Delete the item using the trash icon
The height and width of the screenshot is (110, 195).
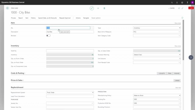tap(104, 8)
